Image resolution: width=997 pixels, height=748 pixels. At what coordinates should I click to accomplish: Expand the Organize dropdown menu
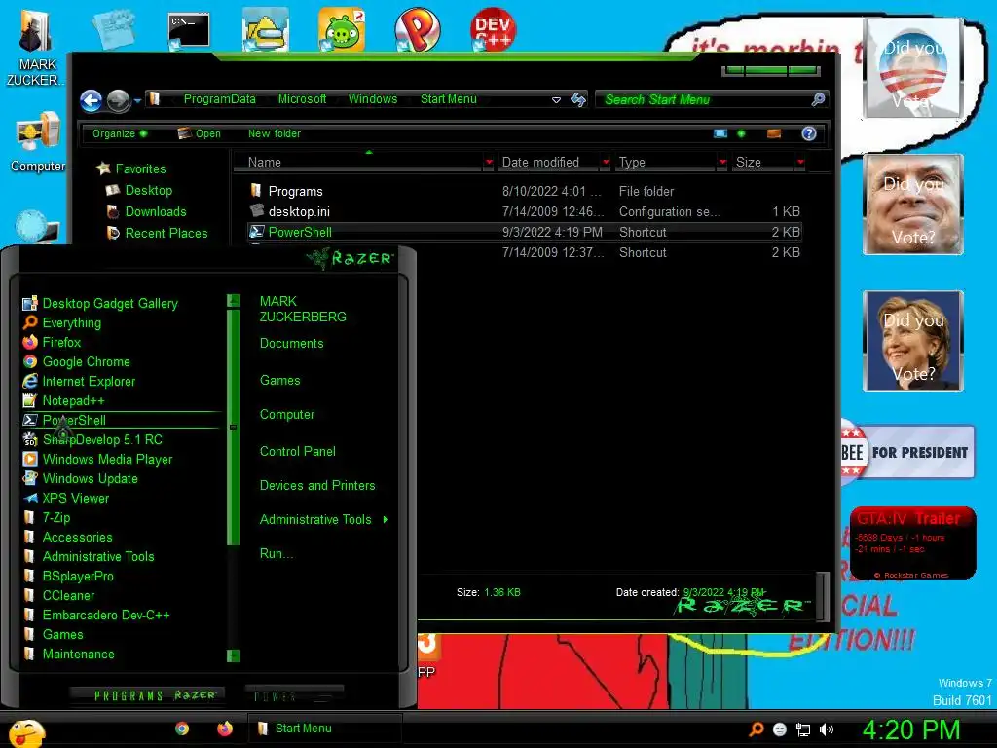pyautogui.click(x=120, y=133)
